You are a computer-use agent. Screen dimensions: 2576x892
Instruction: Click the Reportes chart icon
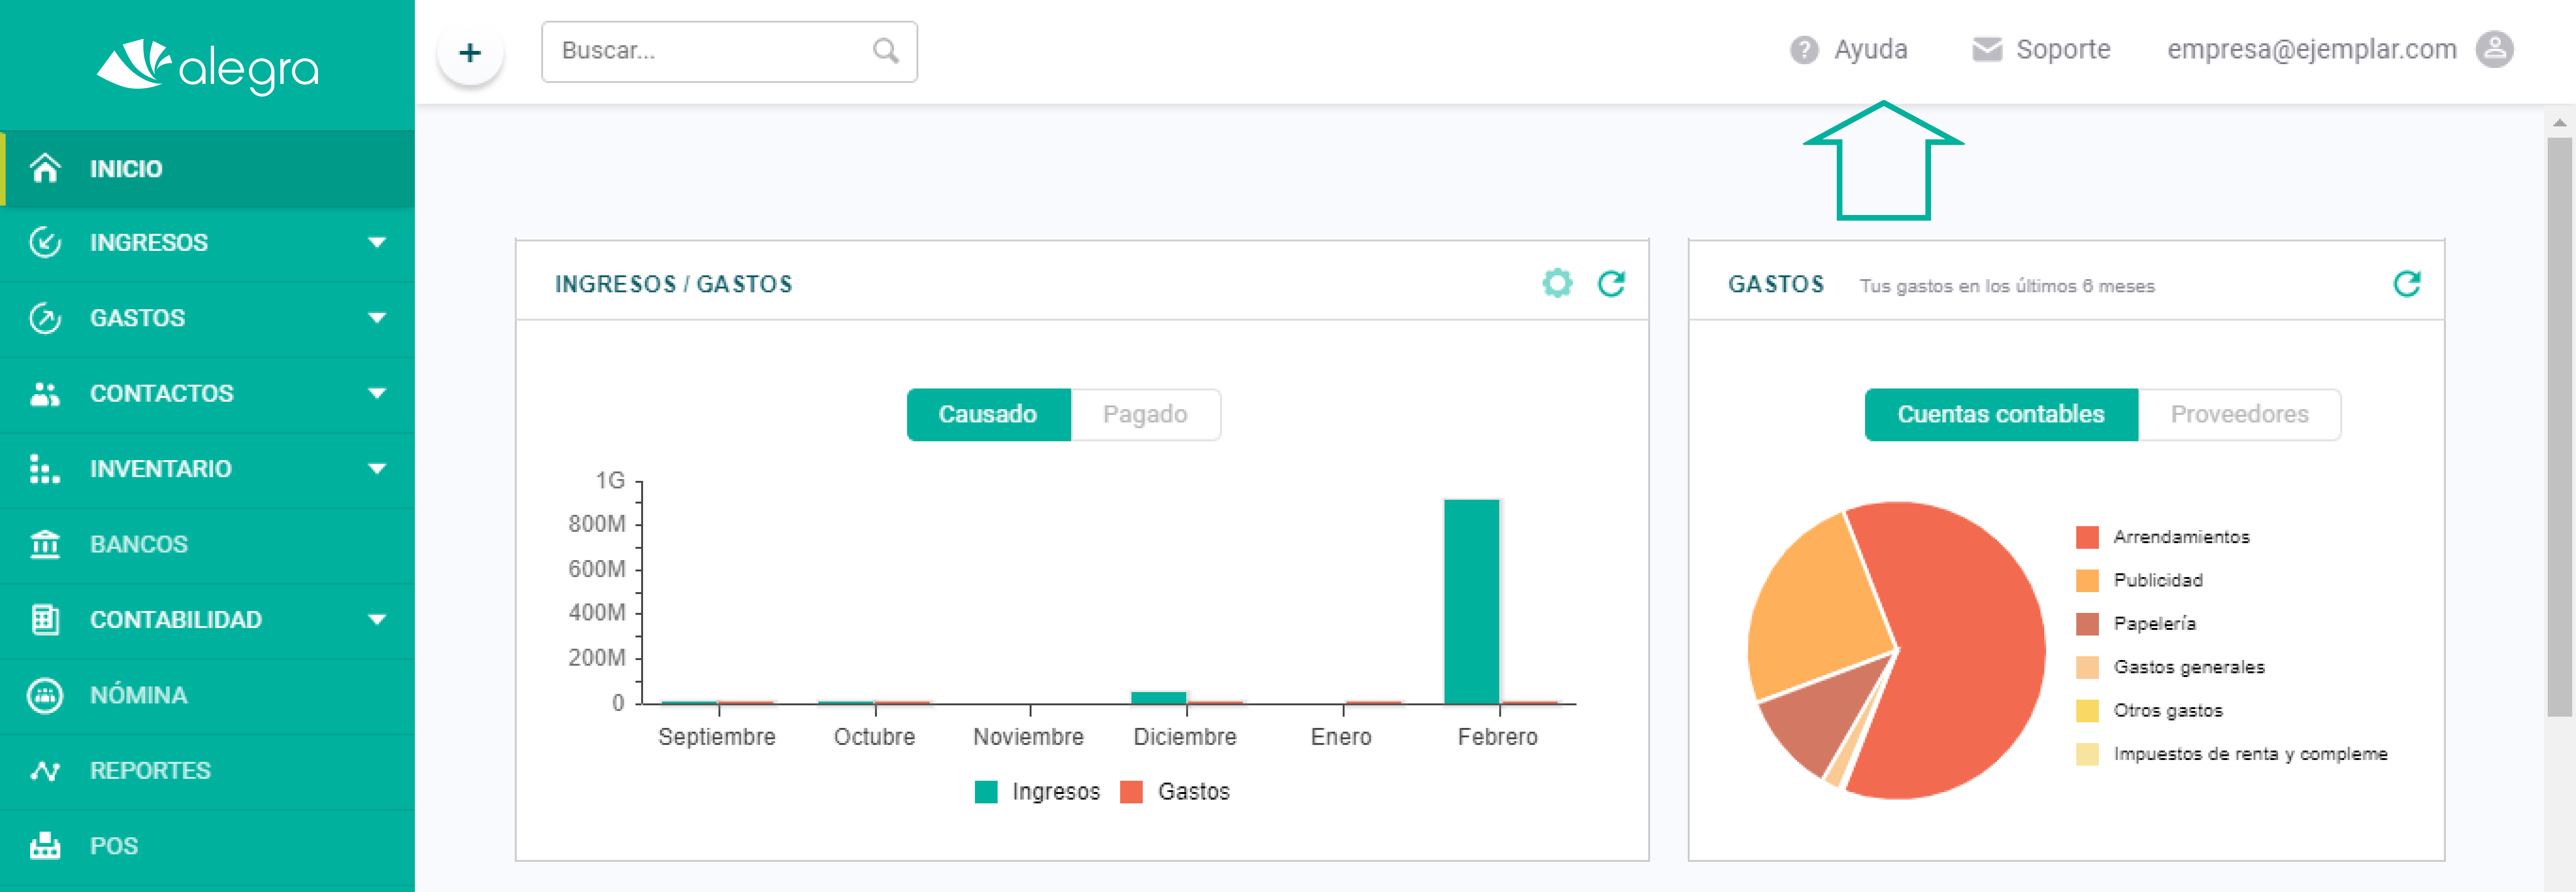tap(45, 770)
